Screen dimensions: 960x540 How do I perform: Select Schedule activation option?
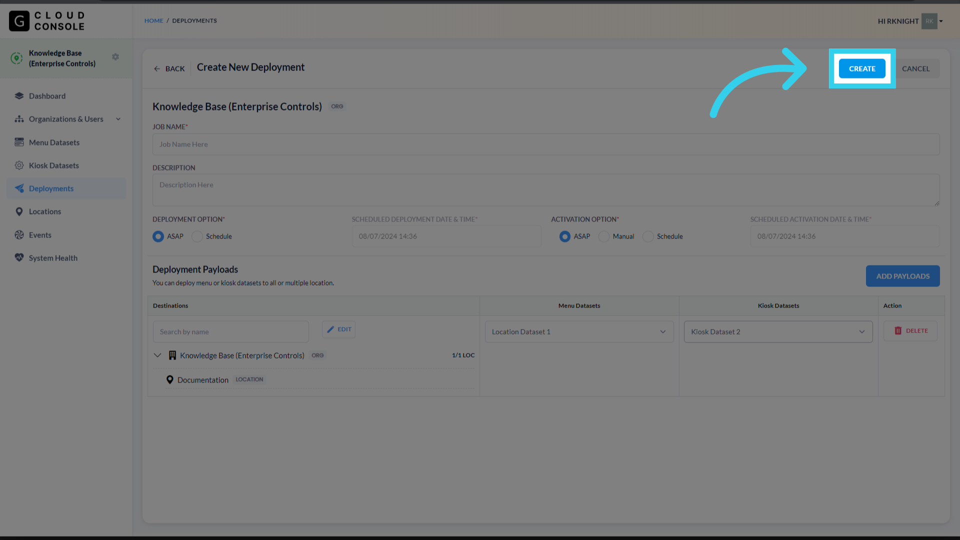[x=648, y=236]
